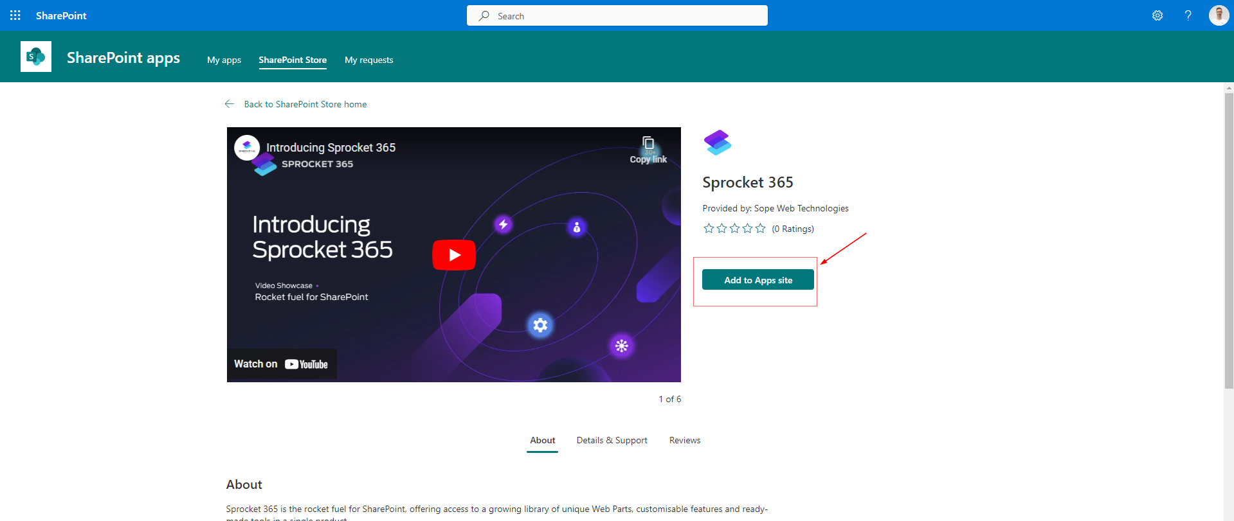Screen dimensions: 1234x521
Task: Click the Sprocket 365 channel avatar on video
Action: click(247, 148)
